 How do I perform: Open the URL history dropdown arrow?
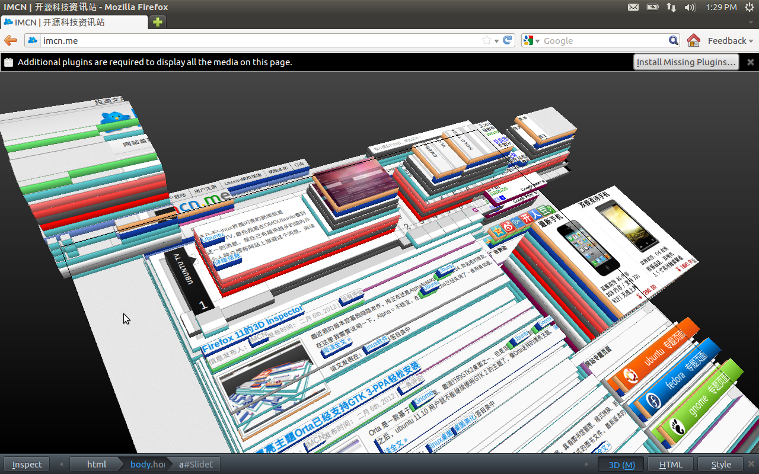click(x=496, y=41)
